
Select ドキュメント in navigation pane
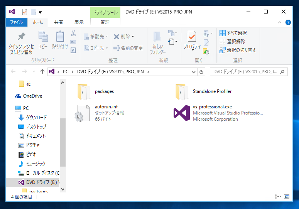point(32,136)
